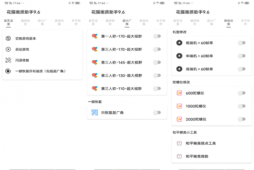Click the icon beside 和平精英捏脸
The width and height of the screenshot is (254, 170).
click(179, 156)
